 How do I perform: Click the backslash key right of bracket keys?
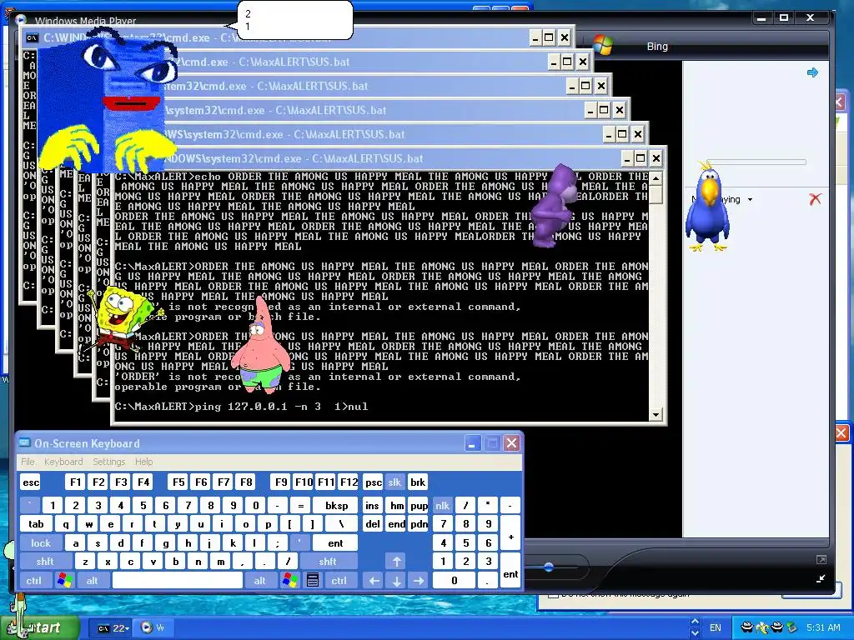coord(341,524)
